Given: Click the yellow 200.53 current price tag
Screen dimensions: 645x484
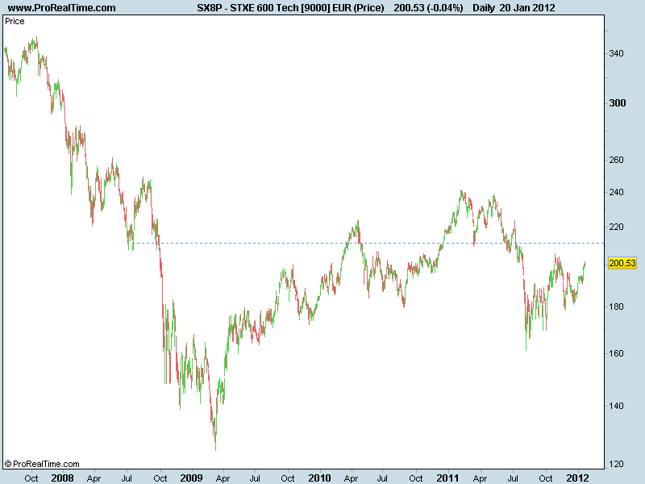Looking at the screenshot, I should point(622,263).
